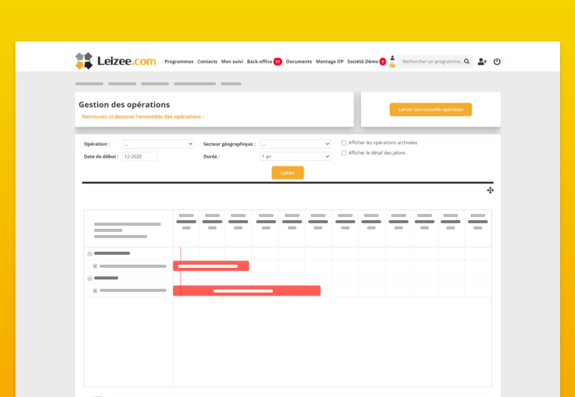Switch to the Documents section
The width and height of the screenshot is (575, 397).
point(299,61)
